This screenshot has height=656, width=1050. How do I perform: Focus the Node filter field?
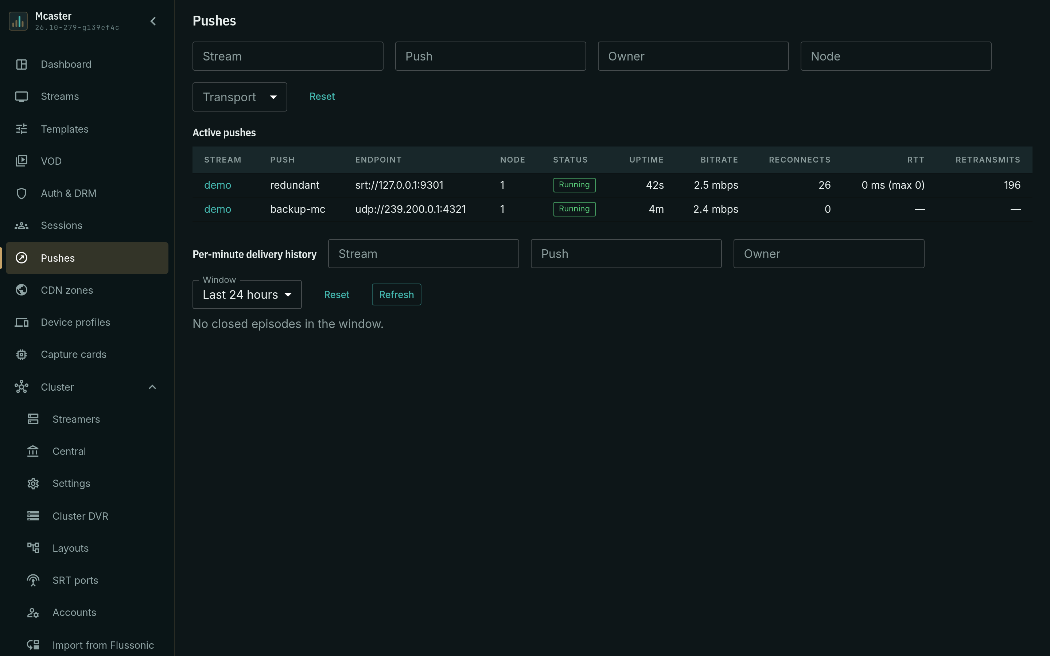click(x=896, y=56)
